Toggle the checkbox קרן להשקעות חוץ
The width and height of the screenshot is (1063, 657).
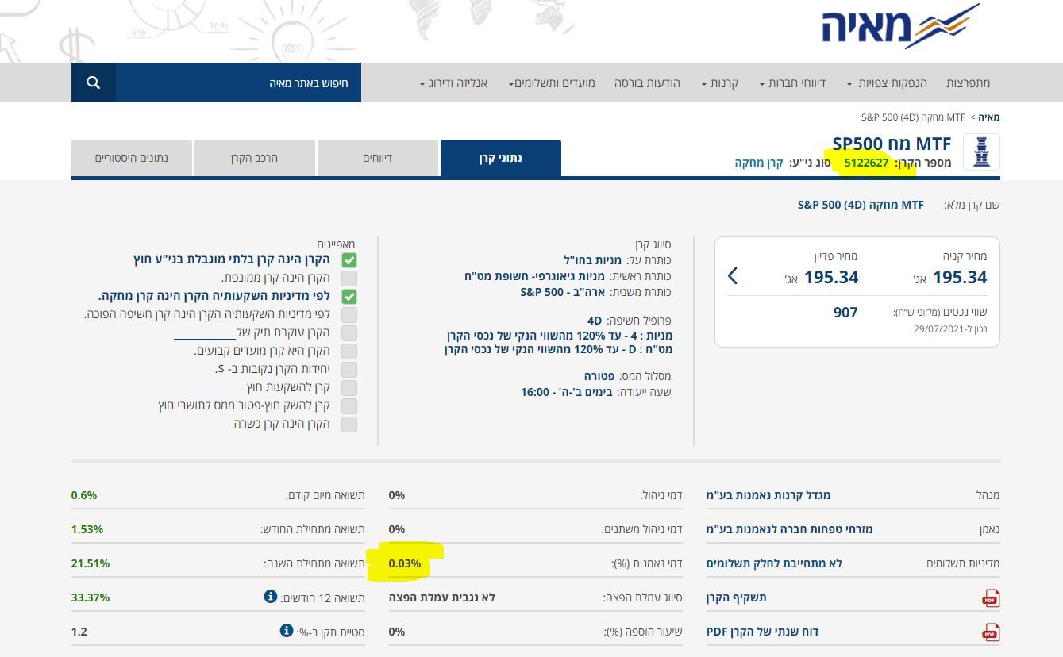(x=349, y=388)
